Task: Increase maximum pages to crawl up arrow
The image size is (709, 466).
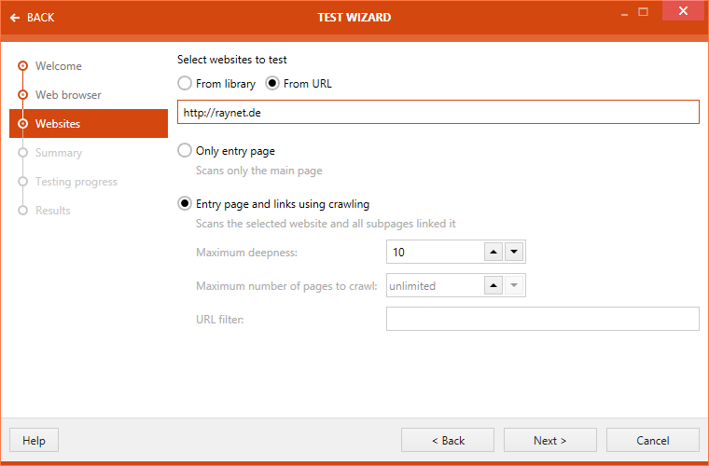Action: tap(494, 286)
